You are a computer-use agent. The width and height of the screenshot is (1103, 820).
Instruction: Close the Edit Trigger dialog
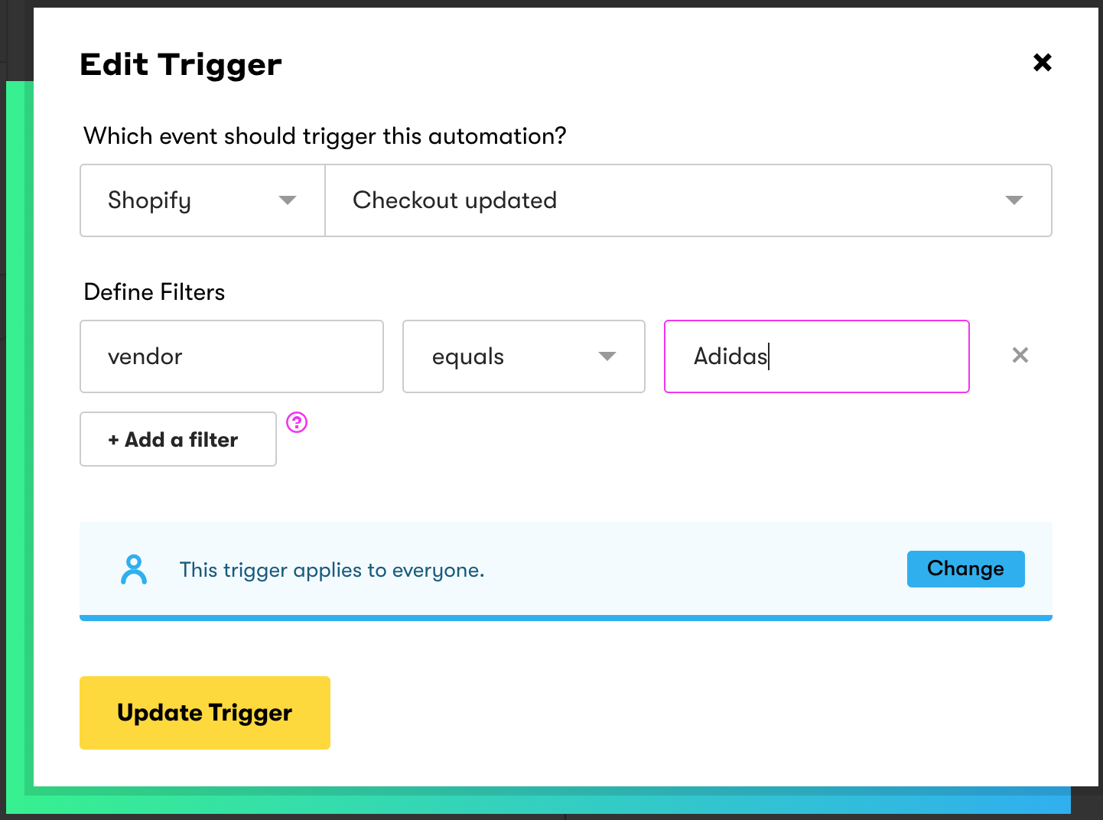point(1042,62)
